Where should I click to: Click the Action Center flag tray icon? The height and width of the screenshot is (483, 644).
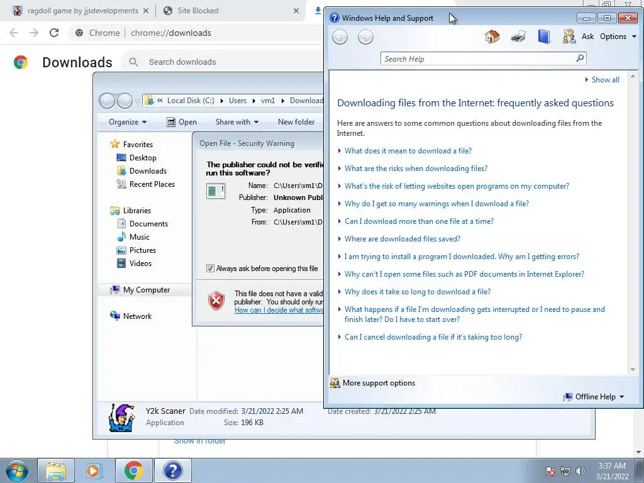[x=550, y=471]
